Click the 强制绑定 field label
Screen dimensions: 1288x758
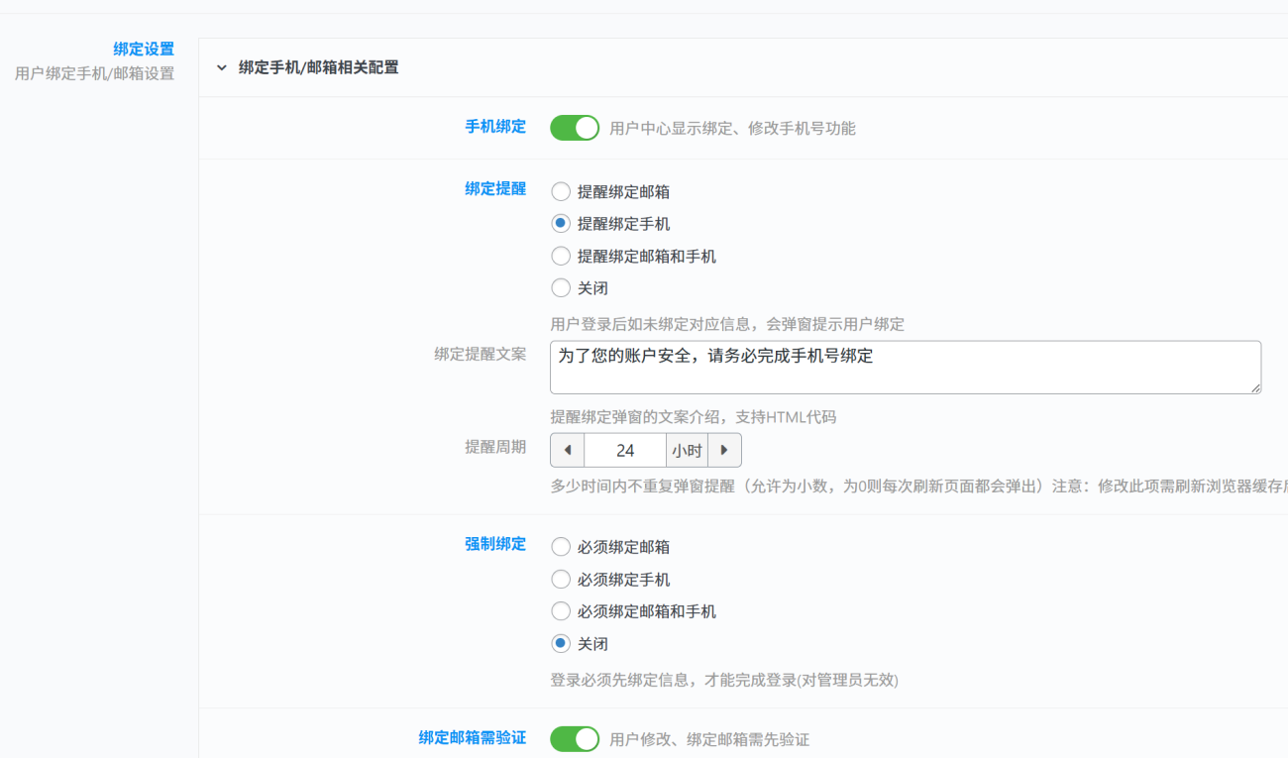[495, 544]
